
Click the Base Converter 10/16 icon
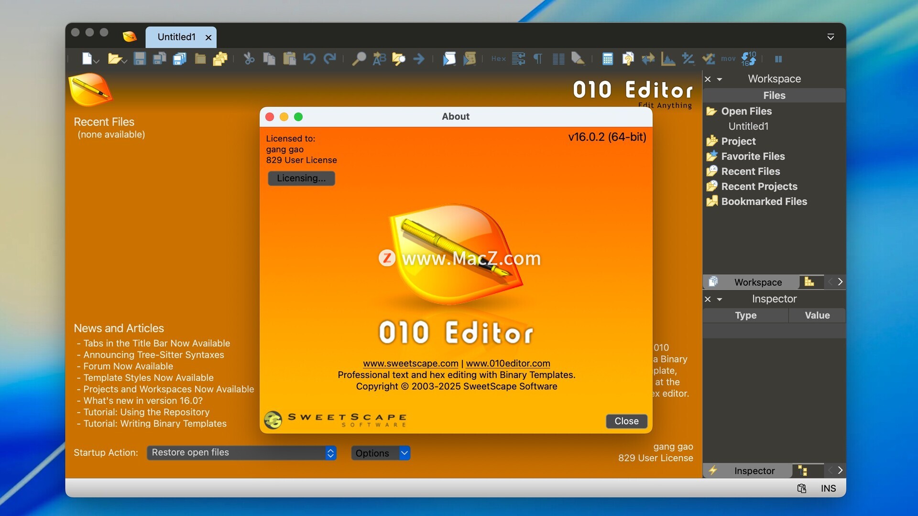click(x=749, y=59)
